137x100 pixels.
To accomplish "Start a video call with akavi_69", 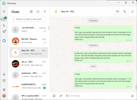I will click(117, 12).
